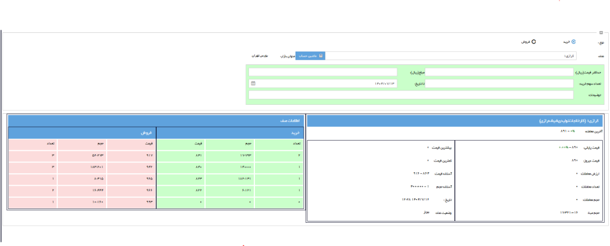Click the Buy (خرید) queue column header
610x246 pixels.
tap(229, 132)
